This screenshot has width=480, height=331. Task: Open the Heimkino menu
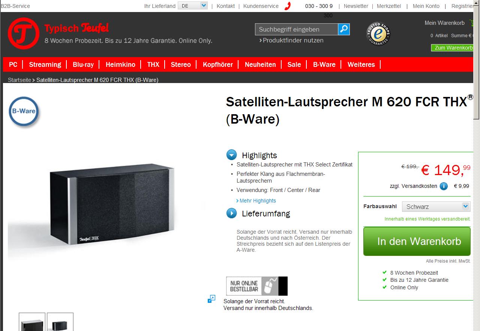pos(120,65)
